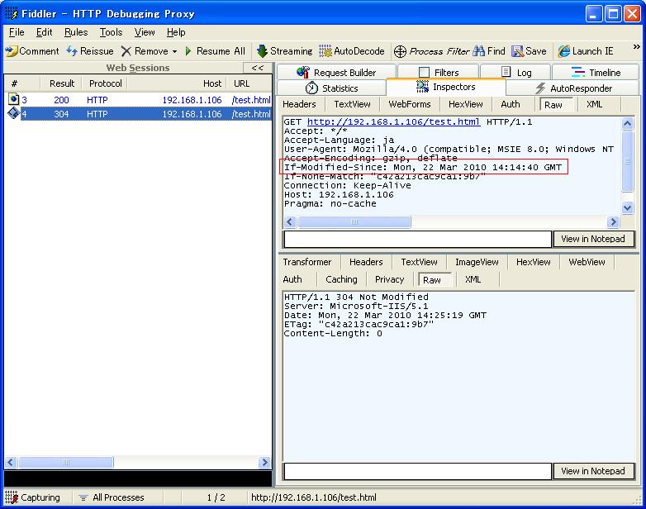
Task: Open the Remove dropdown arrow
Action: pos(174,51)
